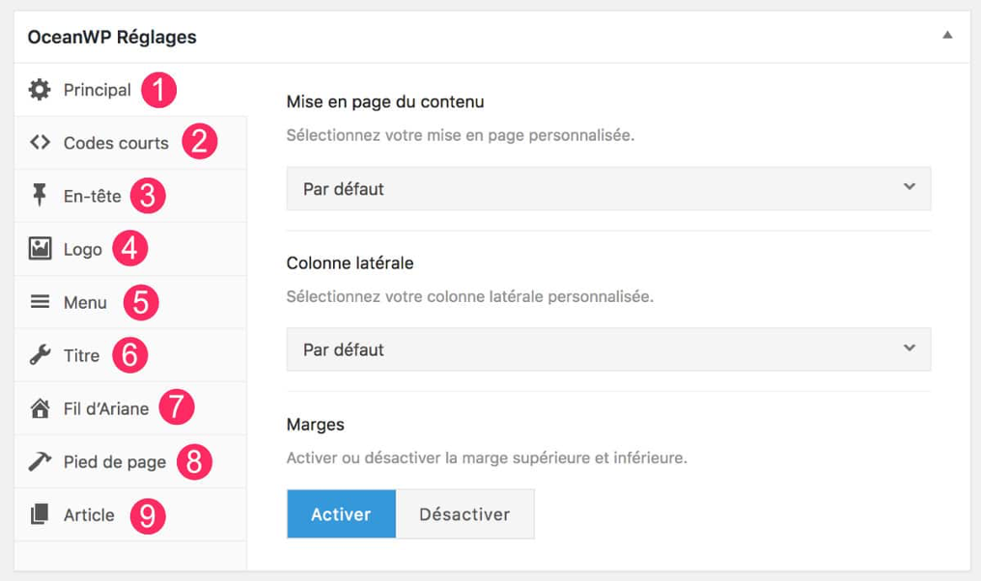
Task: Collapse the OceanWP Réglages panel arrow
Action: pos(948,35)
